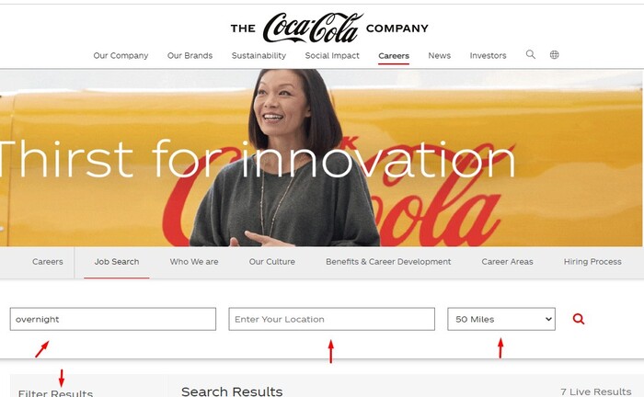Open the globe language selector icon
The image size is (644, 397).
[x=554, y=54]
